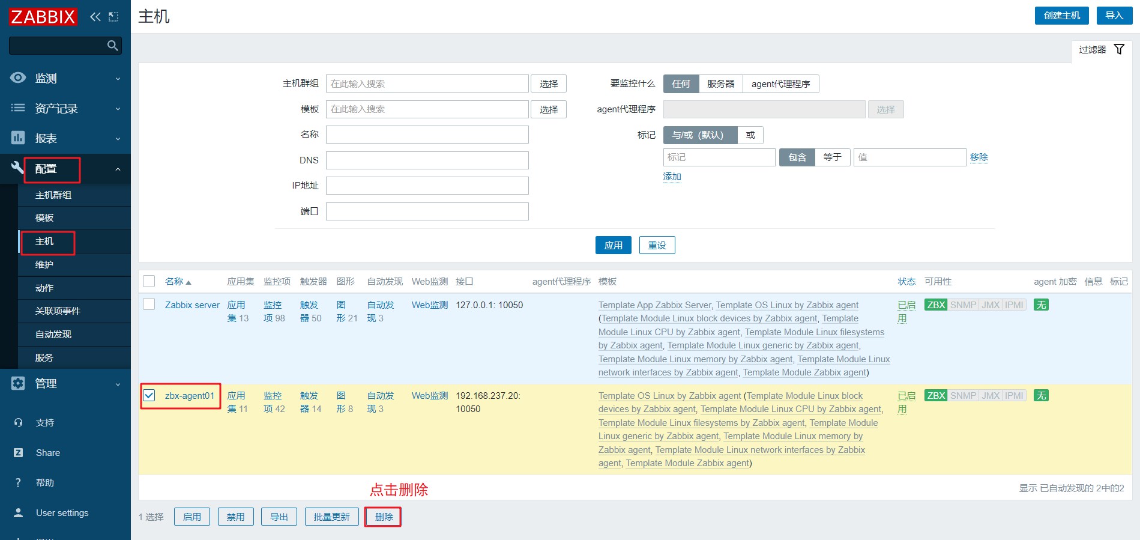Select agent代理程序 monitoring option
The image size is (1140, 540).
pos(780,83)
